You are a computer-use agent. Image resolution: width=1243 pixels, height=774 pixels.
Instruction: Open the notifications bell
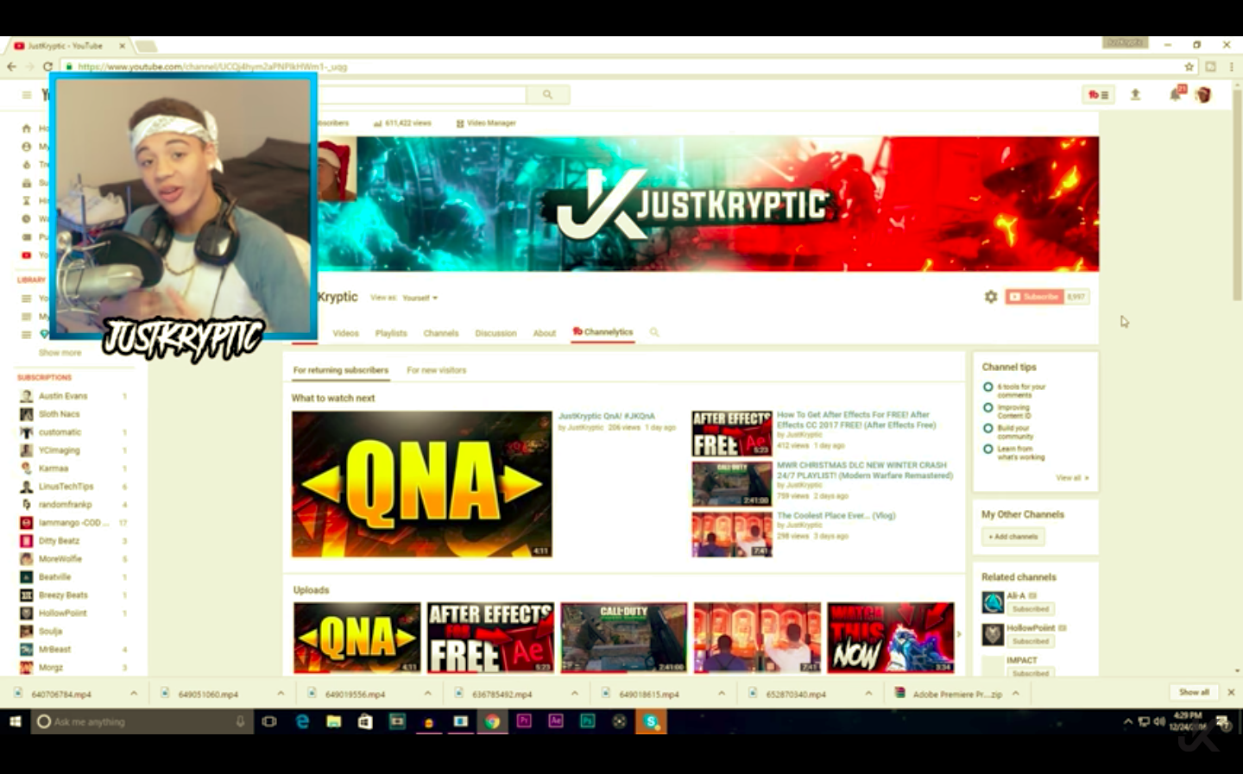tap(1175, 95)
